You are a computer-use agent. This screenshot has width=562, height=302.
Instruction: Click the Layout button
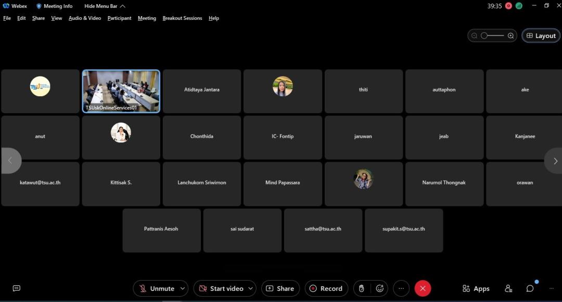[541, 36]
